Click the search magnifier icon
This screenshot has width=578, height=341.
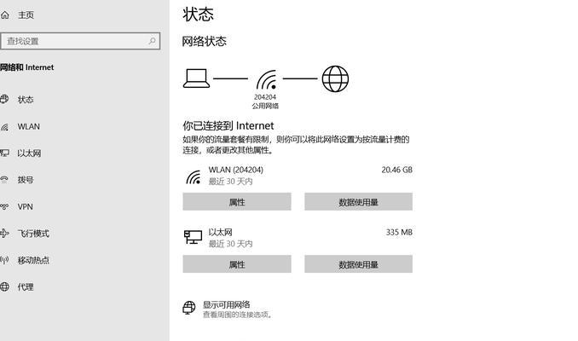pyautogui.click(x=152, y=41)
